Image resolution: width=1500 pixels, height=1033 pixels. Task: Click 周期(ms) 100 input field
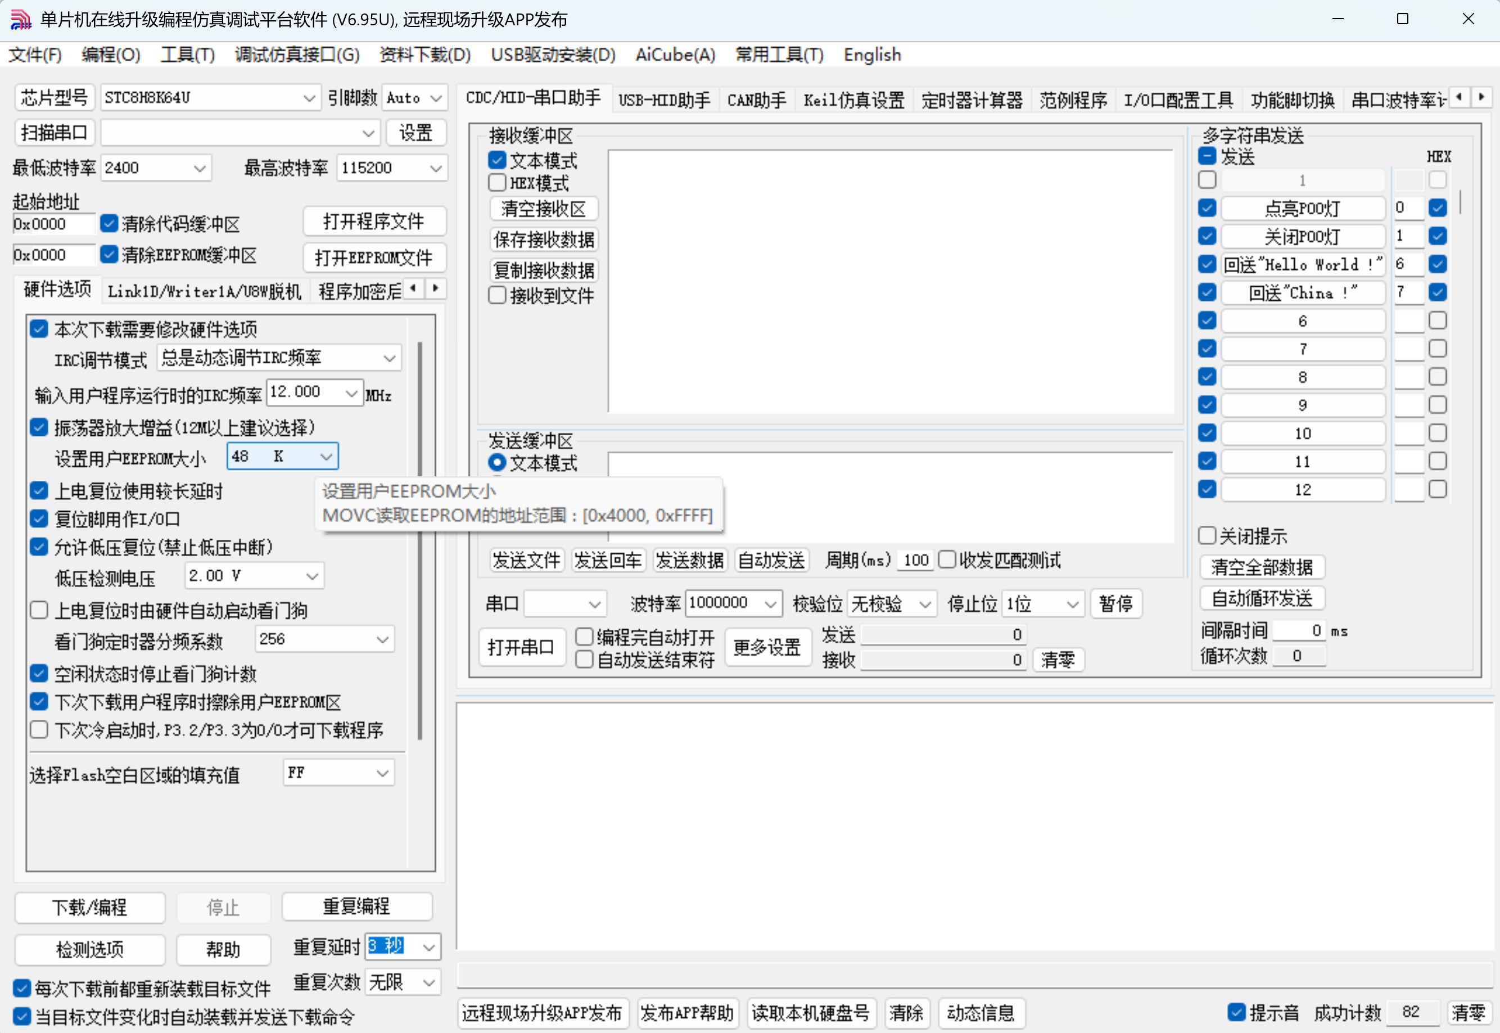pyautogui.click(x=915, y=560)
